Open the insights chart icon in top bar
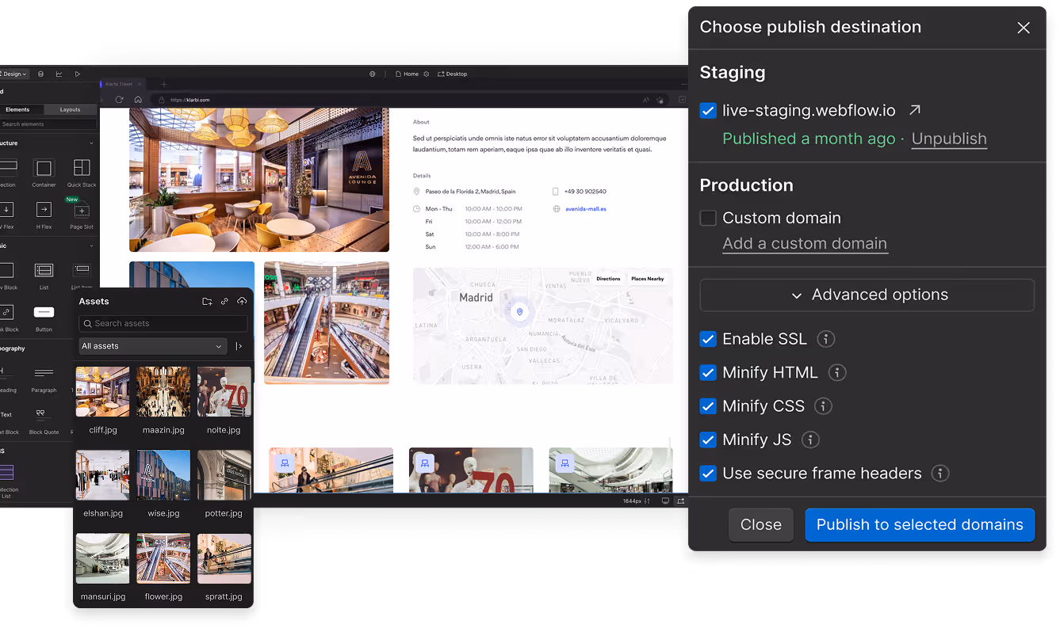Viewport: 1060px width, 628px height. pos(59,74)
